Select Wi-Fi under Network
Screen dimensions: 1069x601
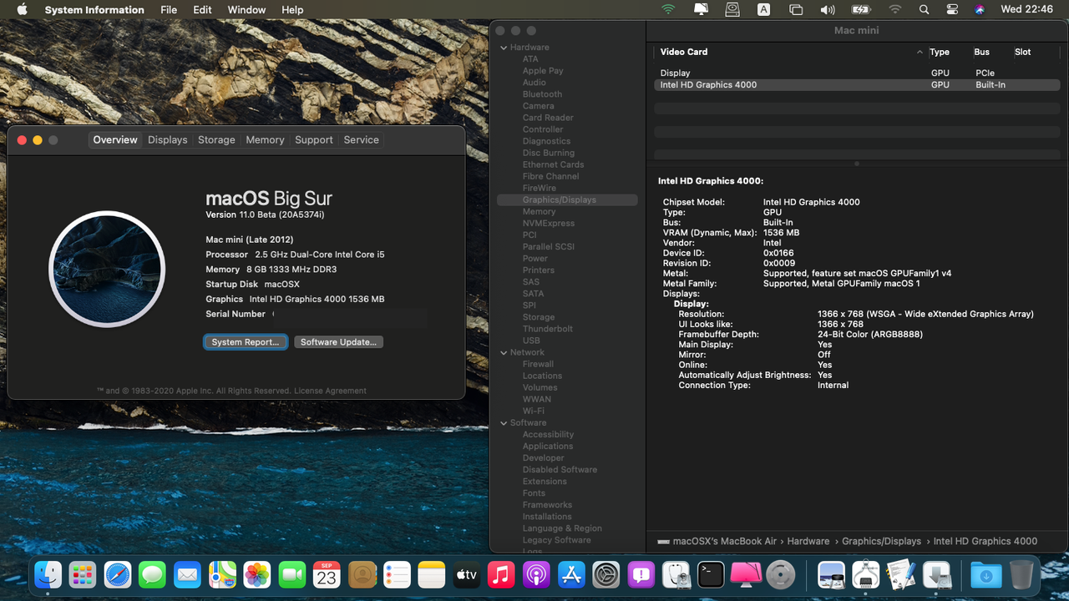(534, 411)
